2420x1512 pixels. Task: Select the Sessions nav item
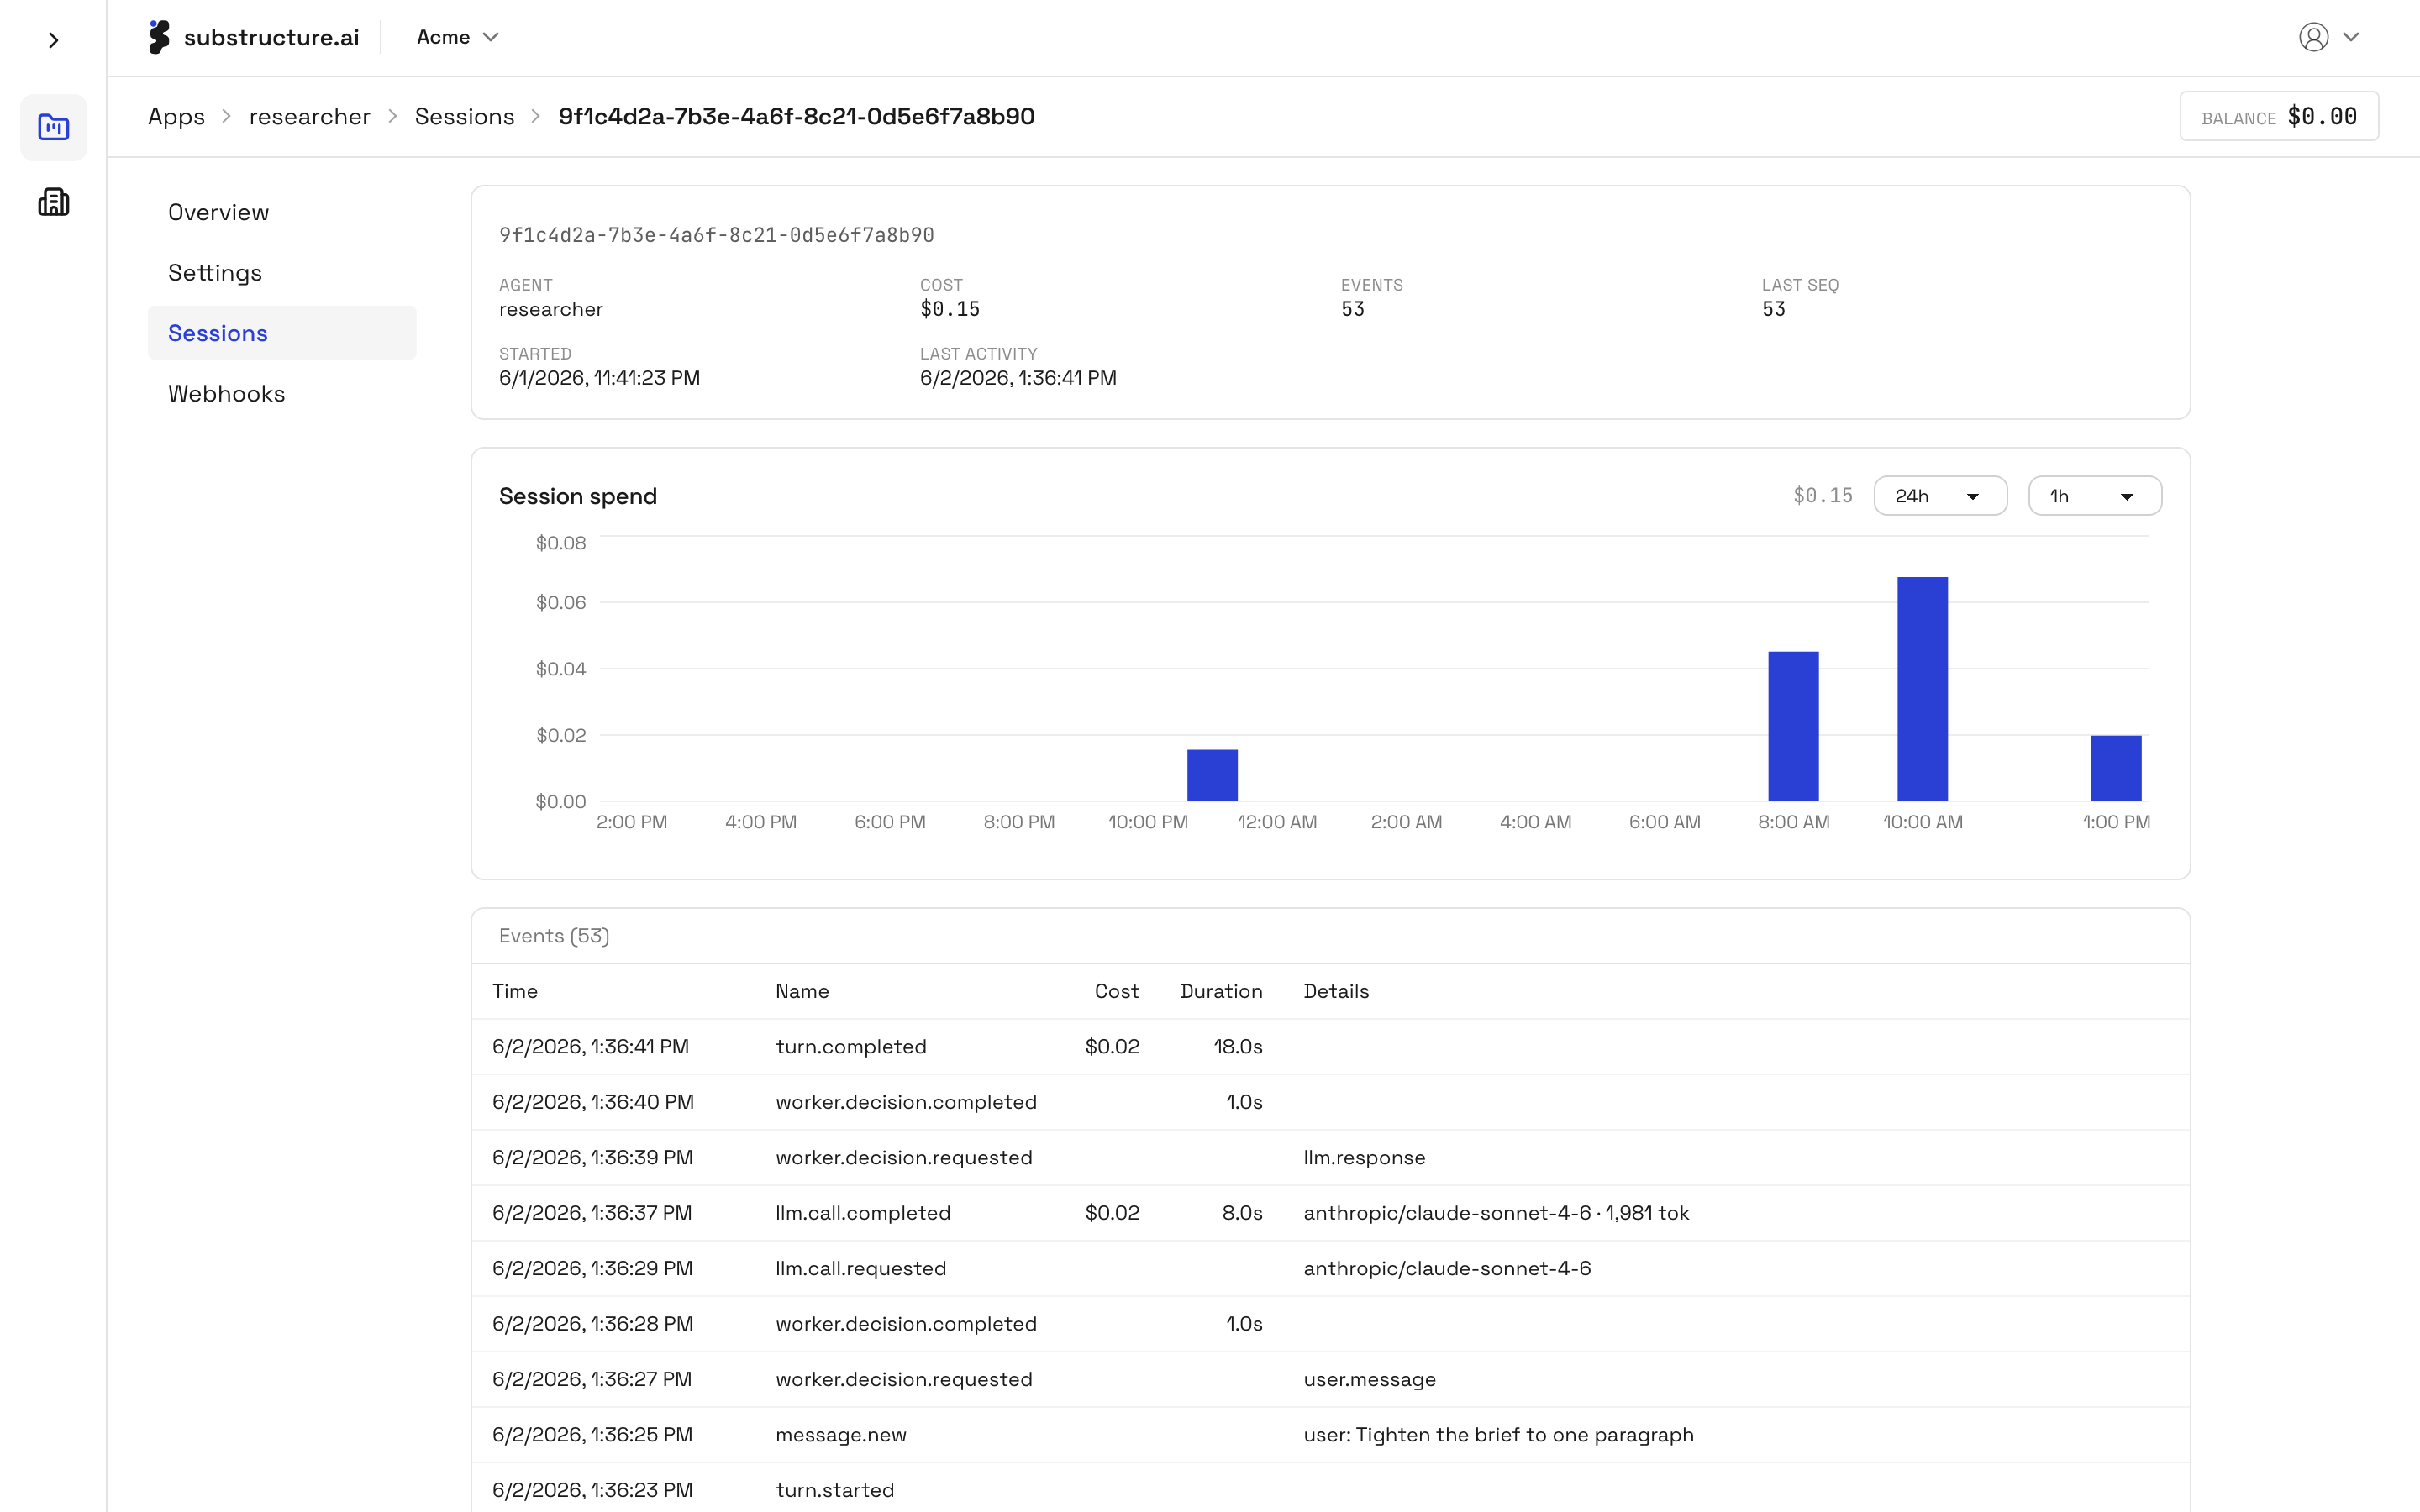tap(282, 333)
